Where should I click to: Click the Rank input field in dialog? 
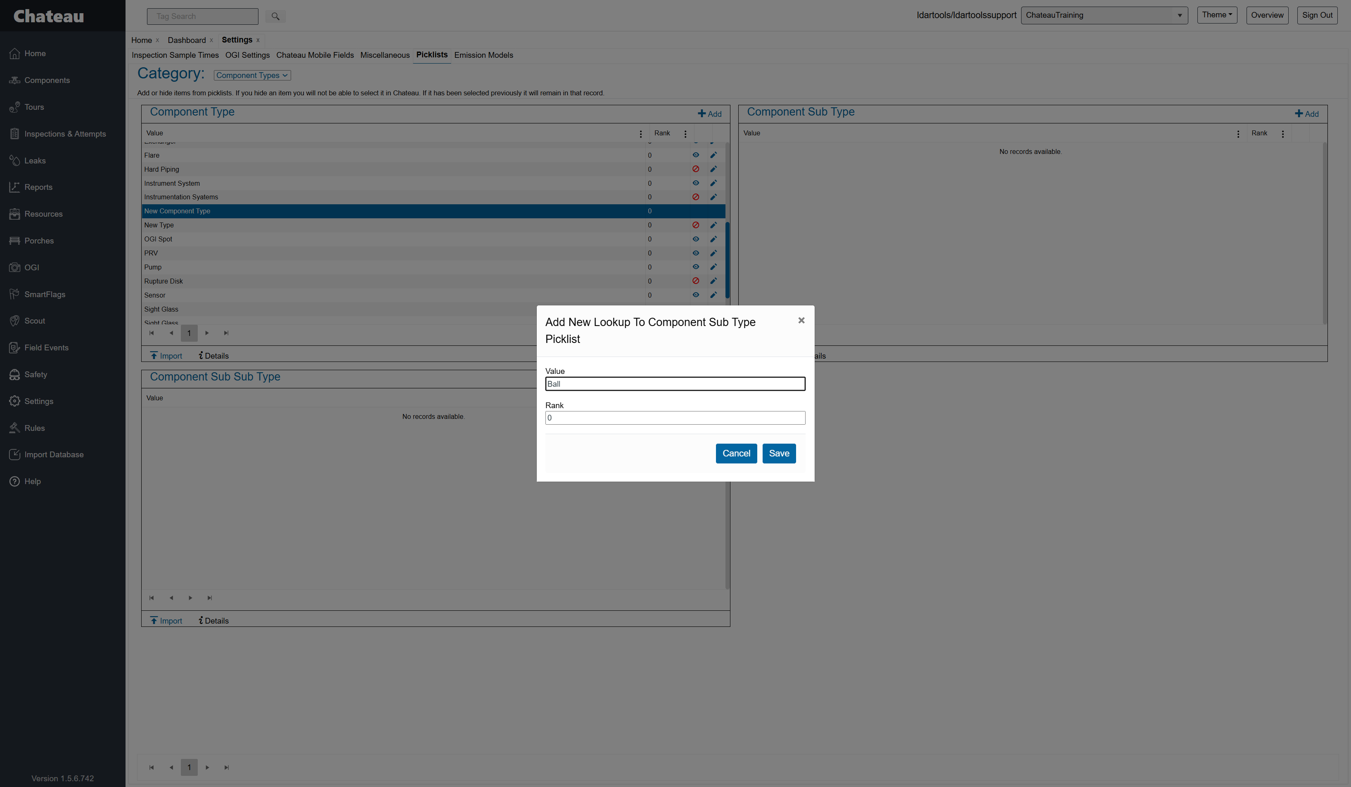(x=675, y=418)
